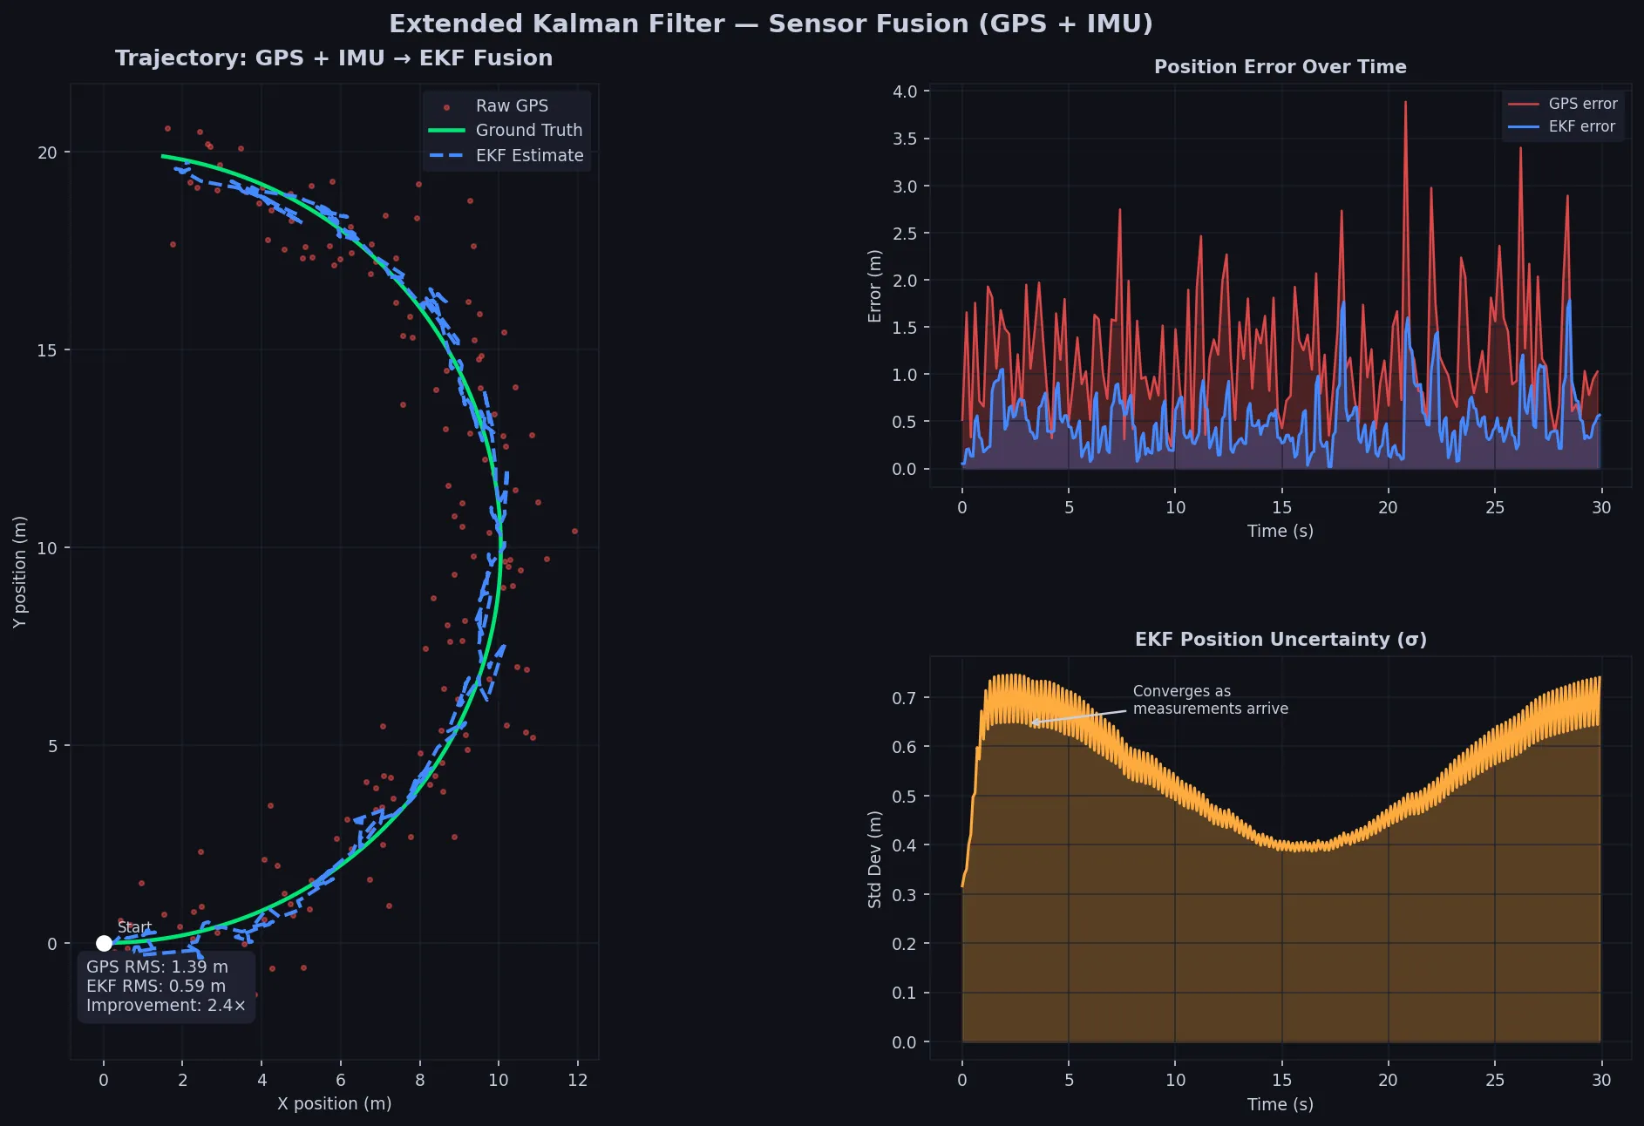The image size is (1644, 1126).
Task: Click the EKF Estimate dashed line legend symbol
Action: pos(446,155)
